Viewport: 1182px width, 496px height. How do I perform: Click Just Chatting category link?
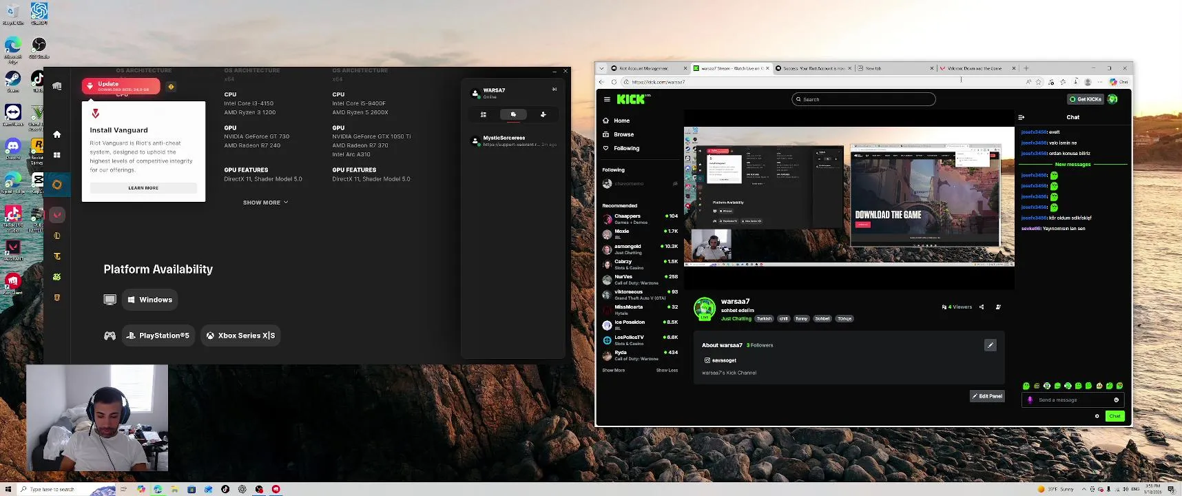(x=736, y=319)
